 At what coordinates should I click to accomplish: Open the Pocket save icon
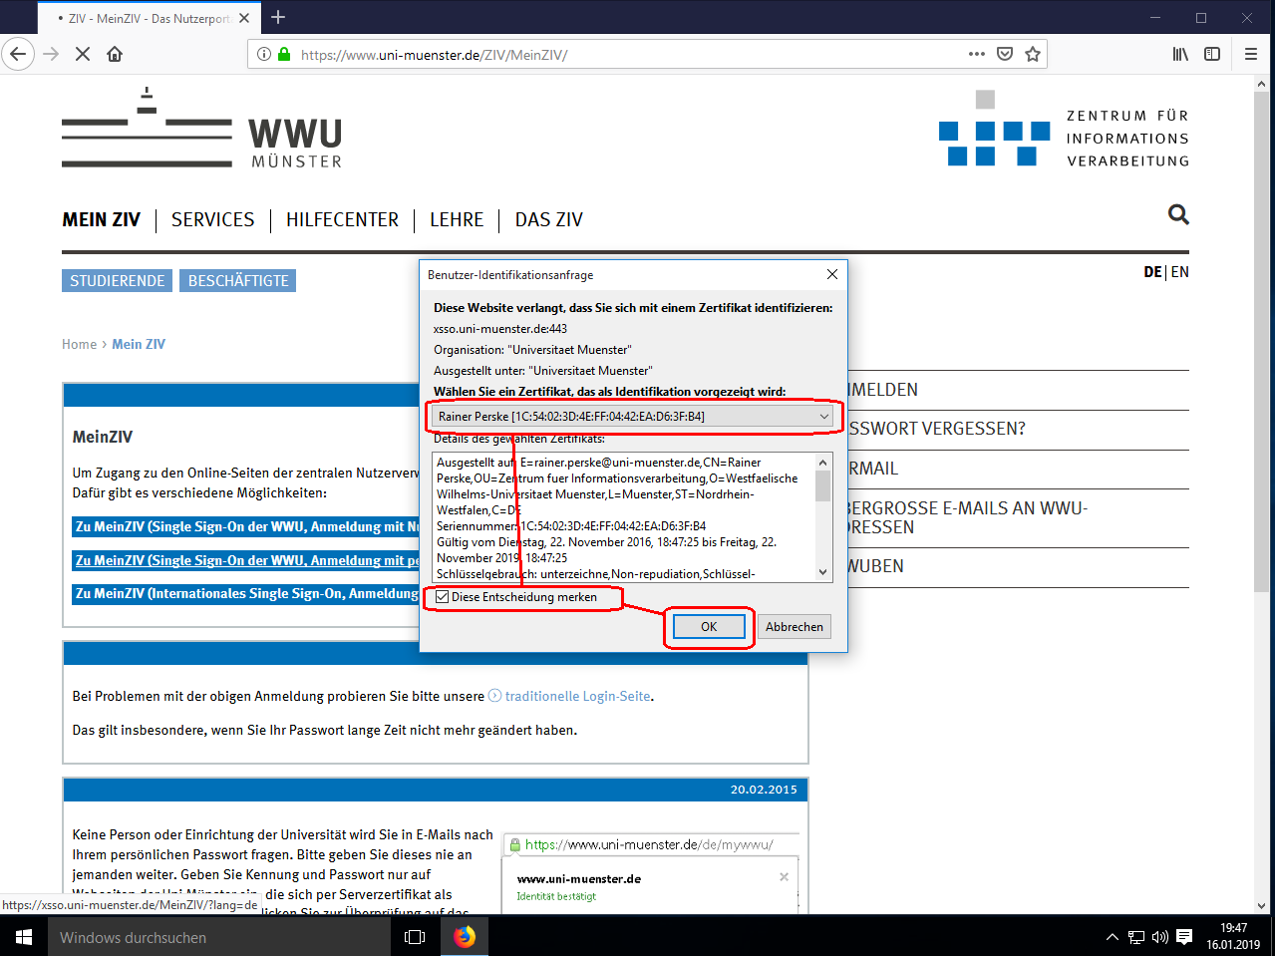pos(1005,54)
